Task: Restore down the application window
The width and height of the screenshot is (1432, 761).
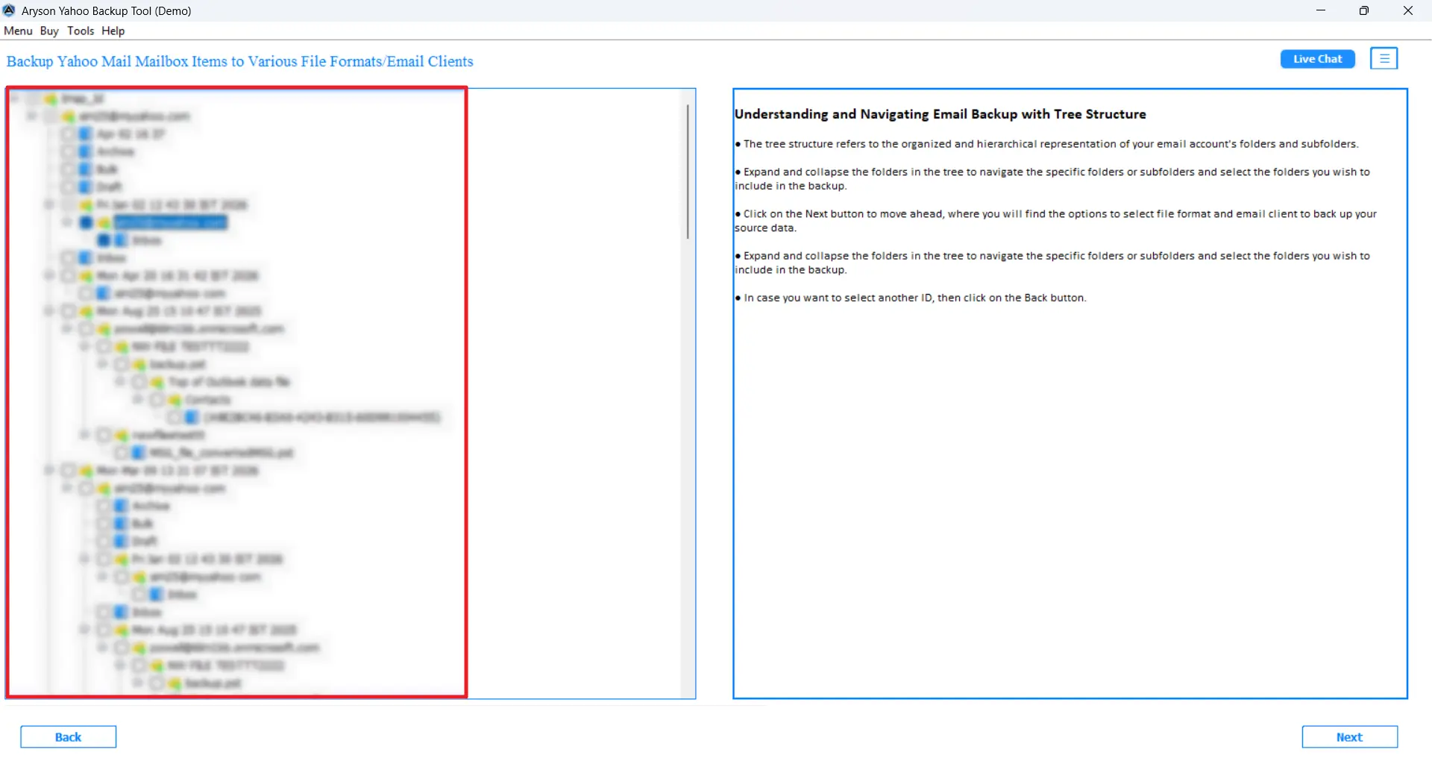Action: pyautogui.click(x=1364, y=10)
